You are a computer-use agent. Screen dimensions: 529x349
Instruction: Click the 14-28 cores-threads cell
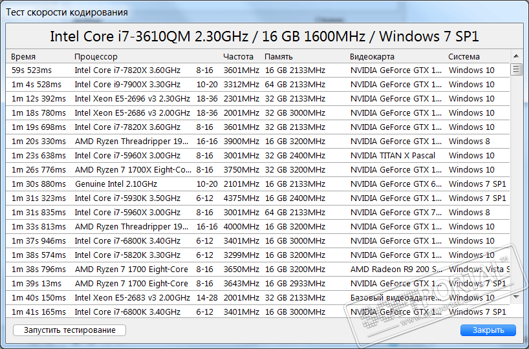tap(207, 298)
